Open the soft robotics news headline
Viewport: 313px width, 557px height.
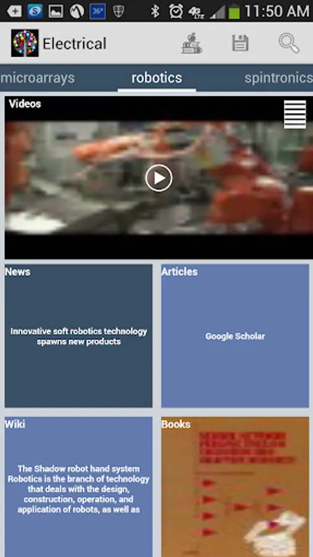coord(79,336)
